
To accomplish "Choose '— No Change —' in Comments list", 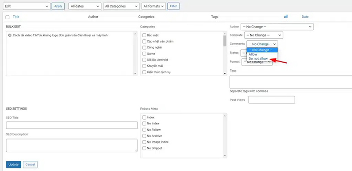I will pyautogui.click(x=262, y=50).
